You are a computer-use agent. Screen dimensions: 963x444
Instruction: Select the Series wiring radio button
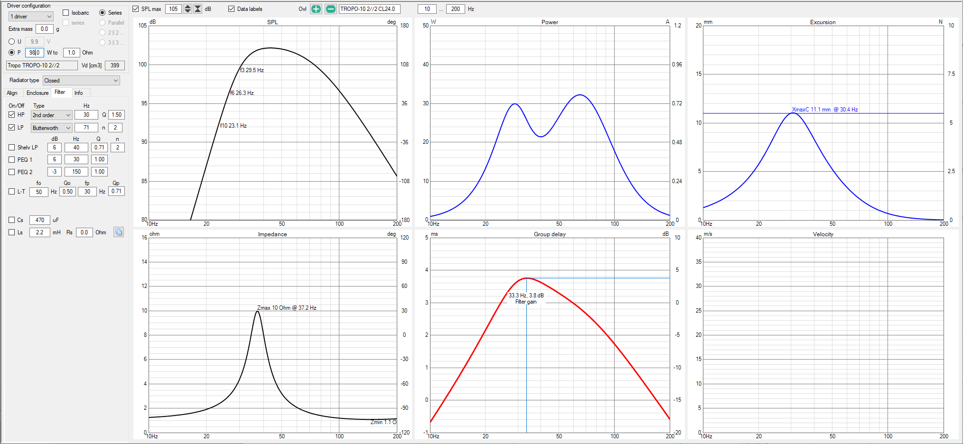(x=103, y=13)
